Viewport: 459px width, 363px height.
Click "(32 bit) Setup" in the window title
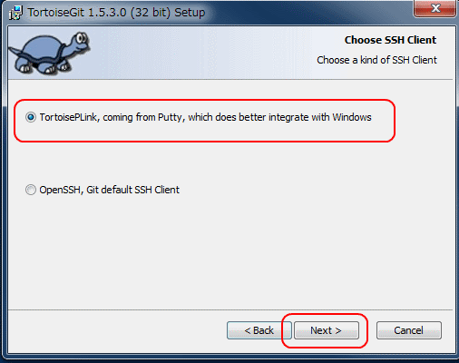168,13
